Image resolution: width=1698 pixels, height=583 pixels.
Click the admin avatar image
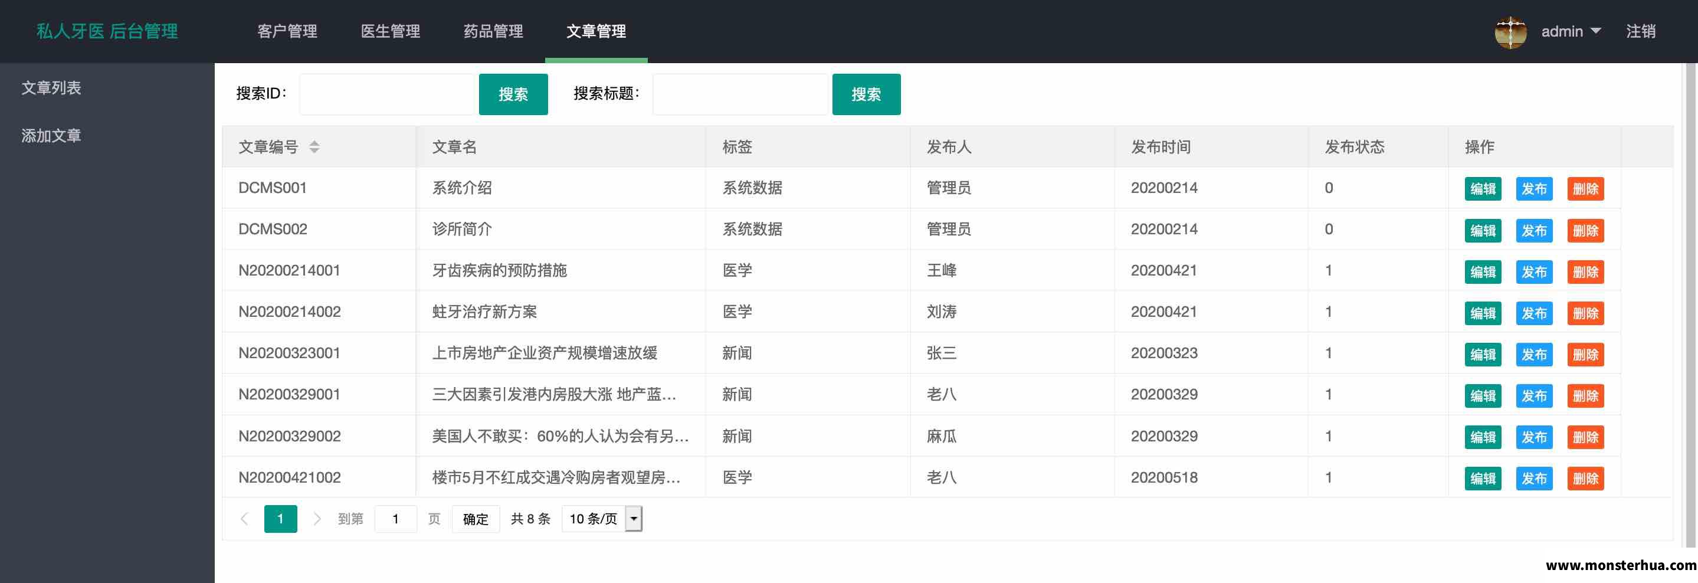pos(1510,32)
